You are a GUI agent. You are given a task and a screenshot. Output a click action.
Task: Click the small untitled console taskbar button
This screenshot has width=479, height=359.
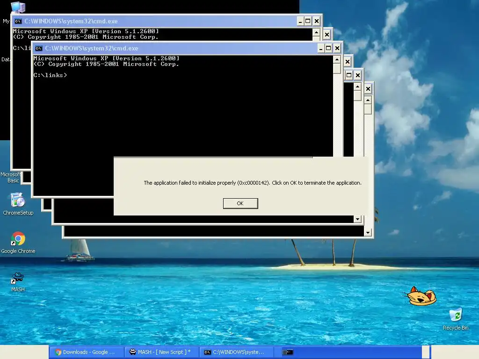coord(288,352)
